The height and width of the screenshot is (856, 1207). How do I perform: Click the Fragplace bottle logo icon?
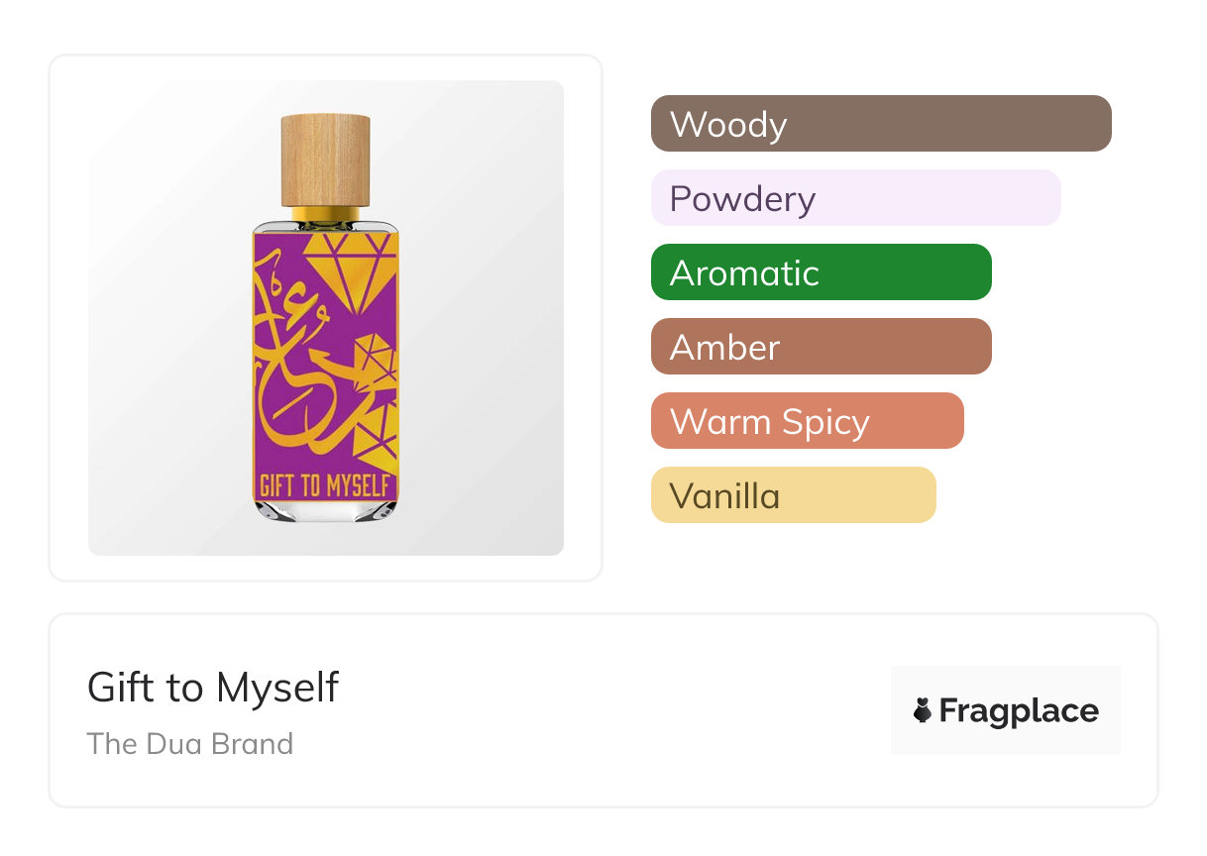coord(923,710)
